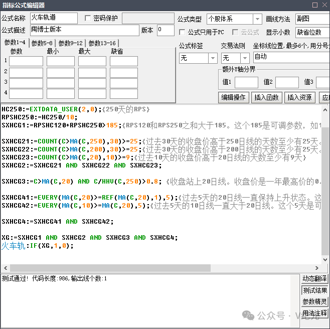Click the scroll up arrow in code editor
This screenshot has width=330, height=329.
[x=325, y=110]
